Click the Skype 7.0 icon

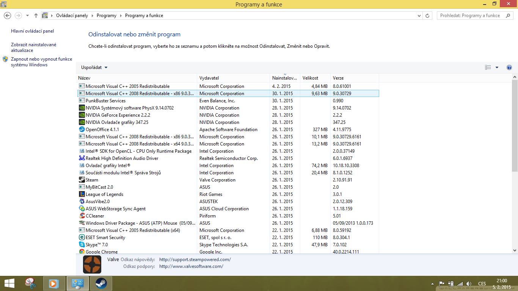(x=82, y=244)
